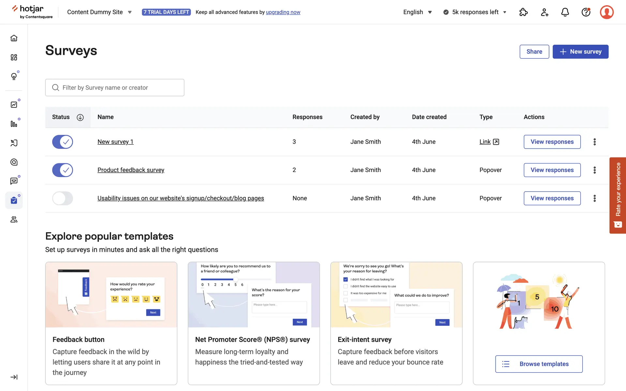Click the survey name filter field
Screen dimensions: 626x391
pos(115,88)
